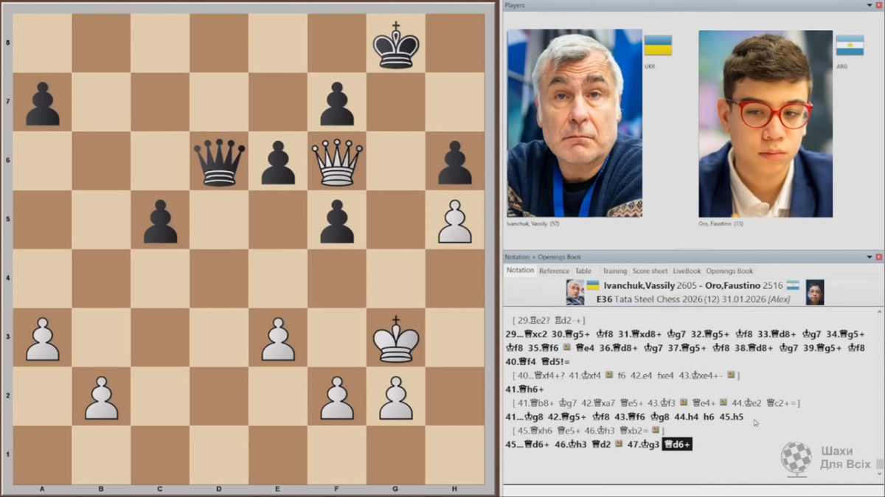Click the white queen on f6
This screenshot has width=885, height=497.
pyautogui.click(x=337, y=161)
